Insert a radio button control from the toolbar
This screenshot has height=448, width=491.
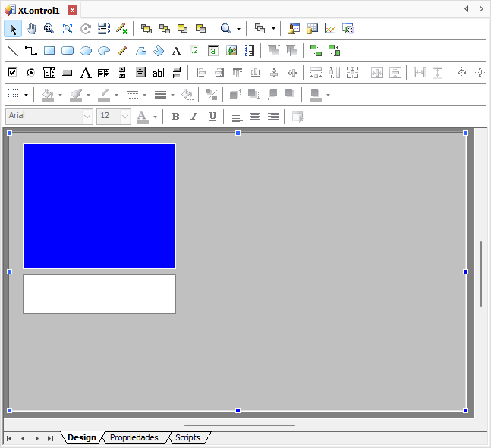[x=31, y=73]
